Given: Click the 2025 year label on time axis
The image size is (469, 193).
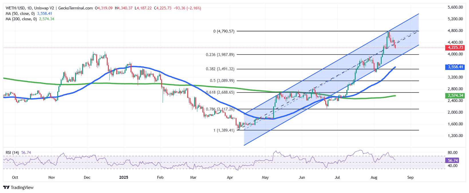Looking at the screenshot, I should (x=124, y=177).
